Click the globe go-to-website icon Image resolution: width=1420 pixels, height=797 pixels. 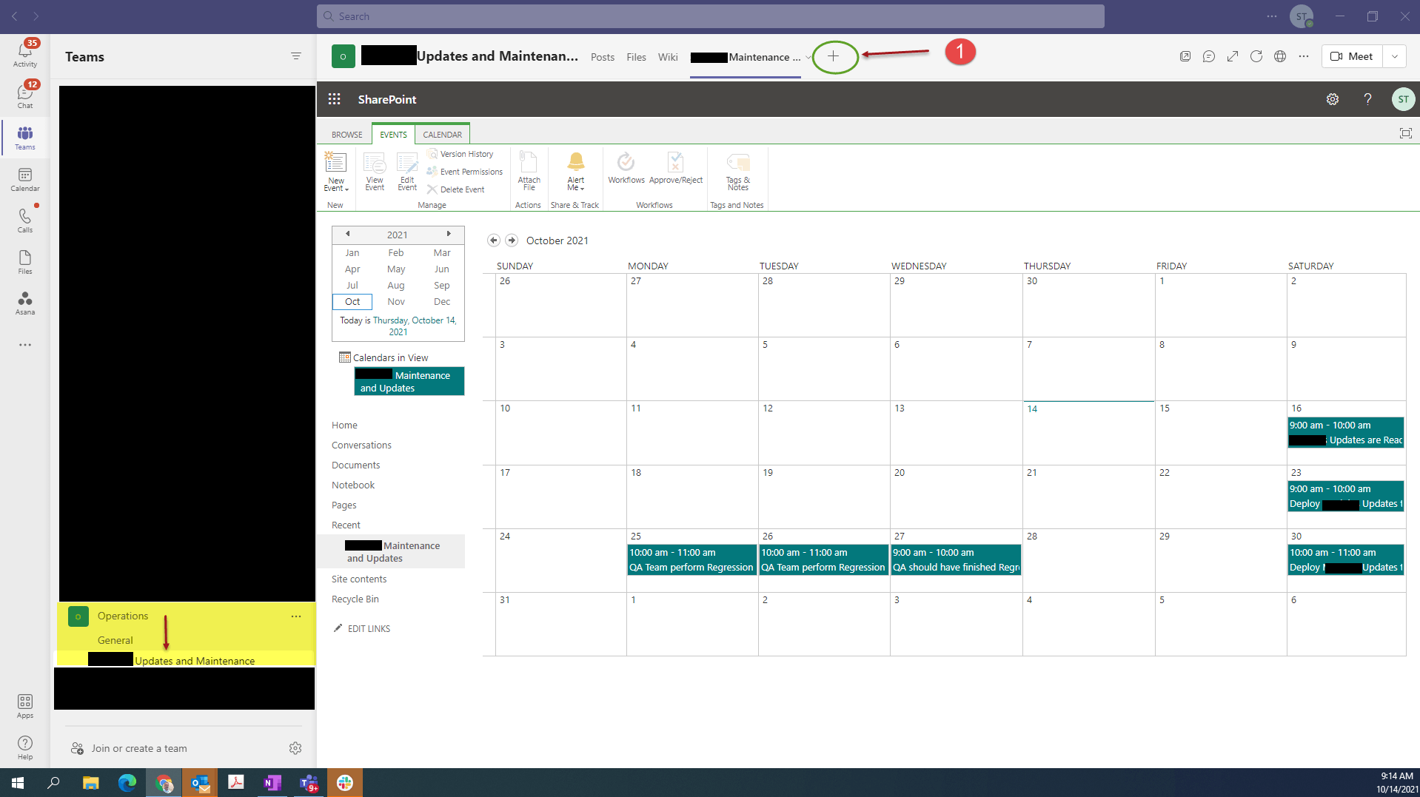pyautogui.click(x=1280, y=56)
